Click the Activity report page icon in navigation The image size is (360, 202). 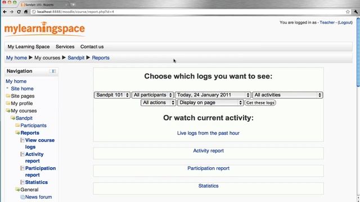coord(22,154)
